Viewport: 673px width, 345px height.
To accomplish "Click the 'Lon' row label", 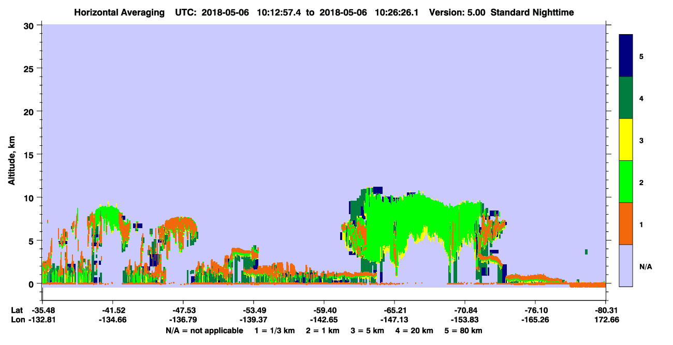I will click(18, 320).
